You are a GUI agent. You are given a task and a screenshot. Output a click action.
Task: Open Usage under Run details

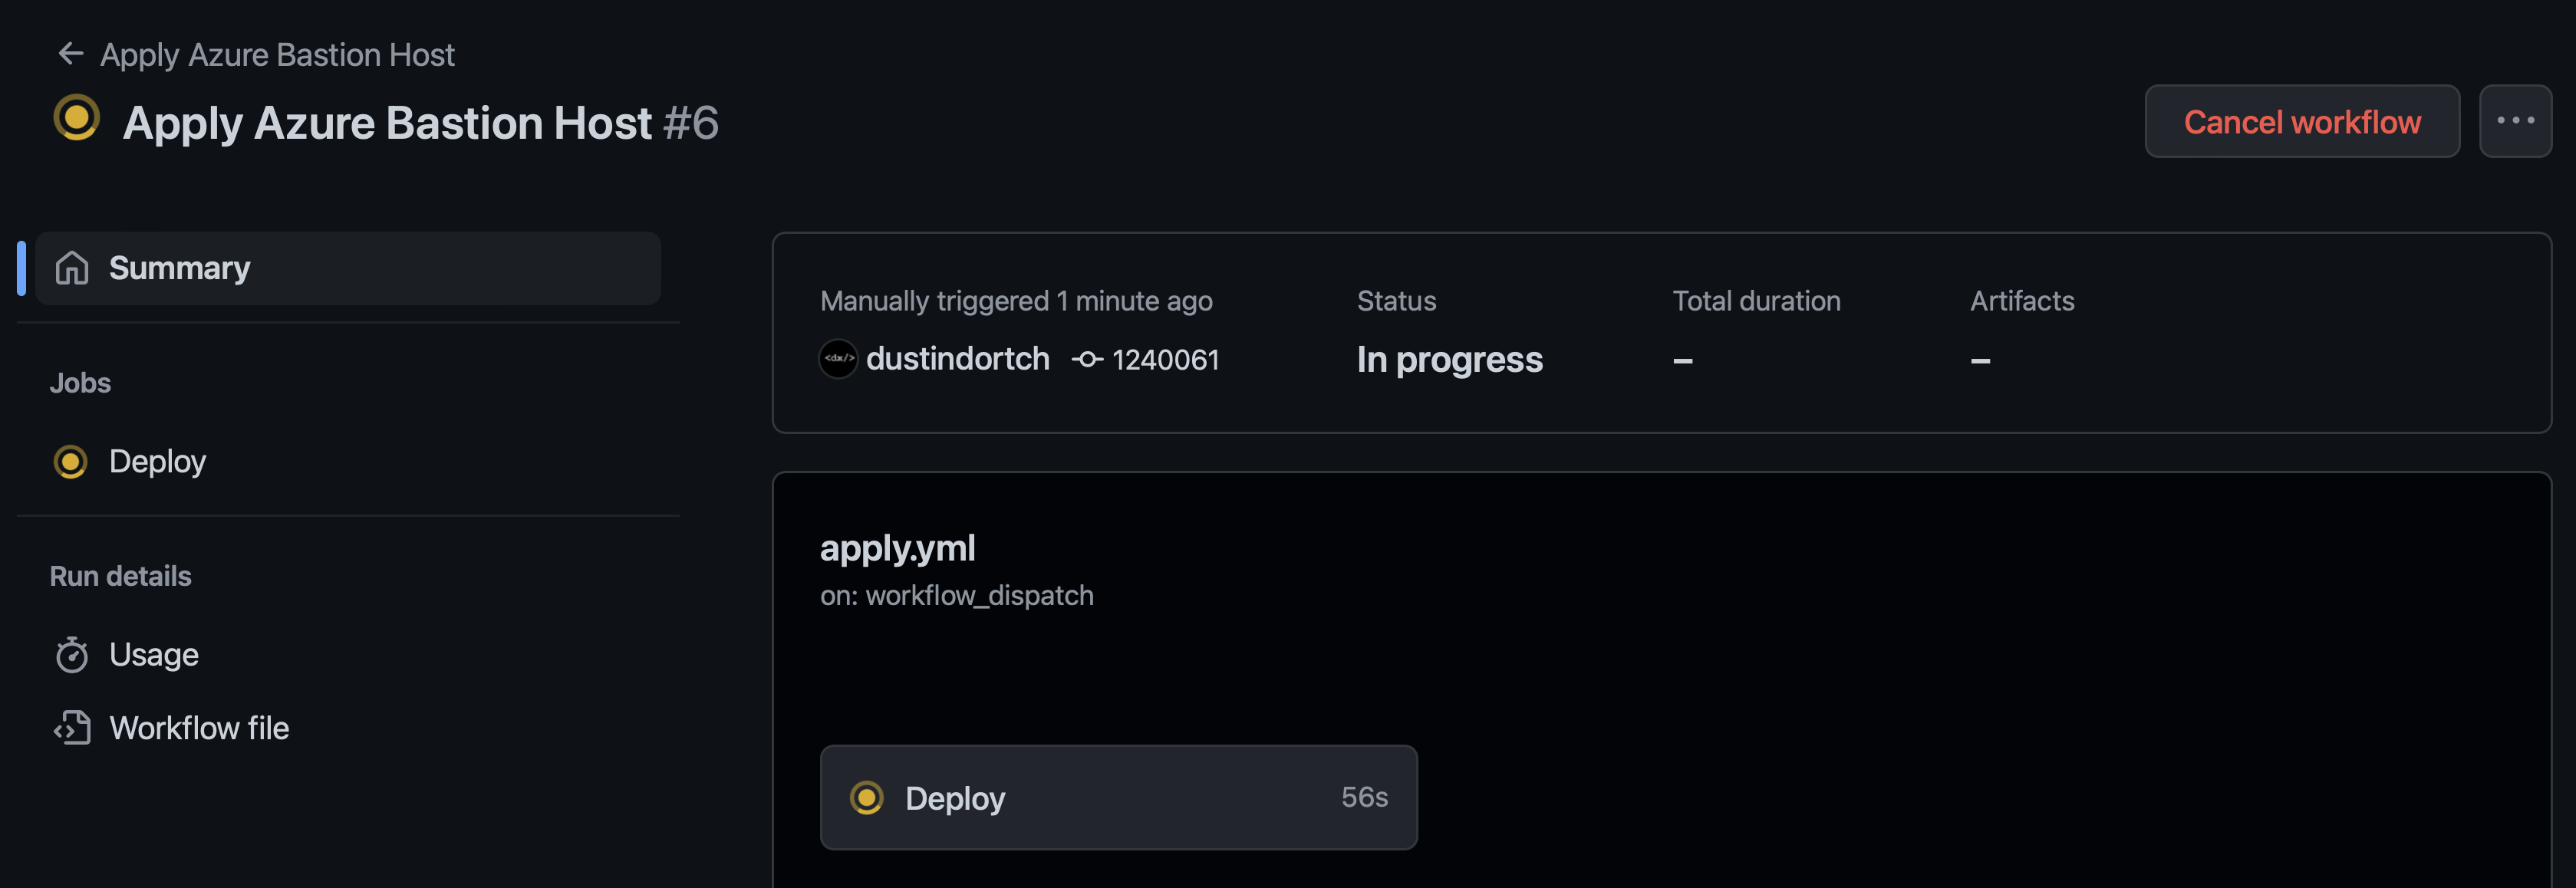153,655
